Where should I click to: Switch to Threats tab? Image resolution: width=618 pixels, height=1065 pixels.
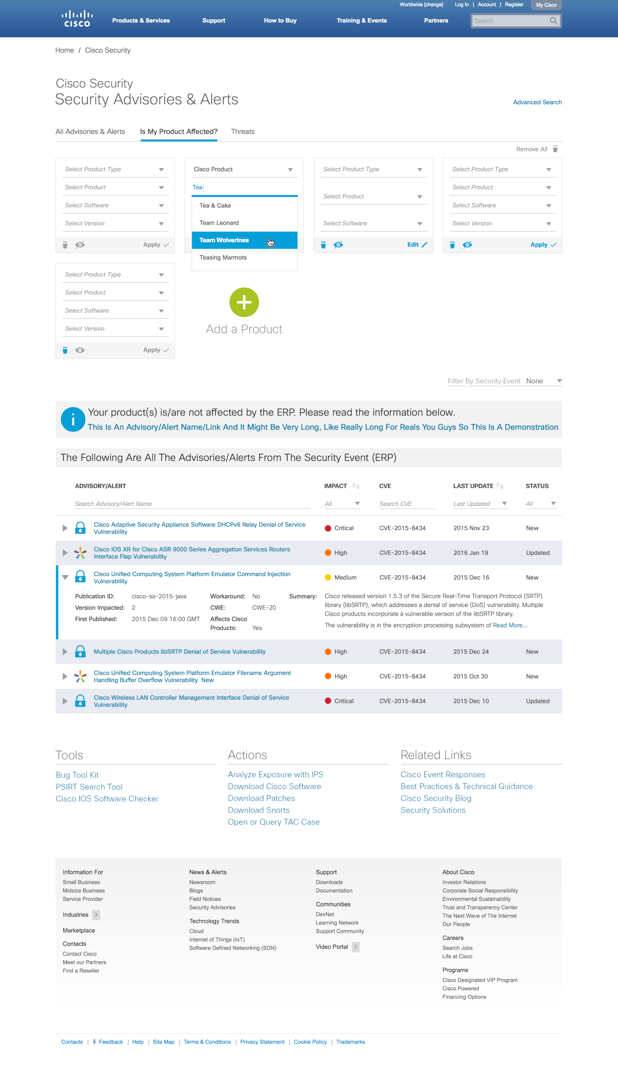243,131
